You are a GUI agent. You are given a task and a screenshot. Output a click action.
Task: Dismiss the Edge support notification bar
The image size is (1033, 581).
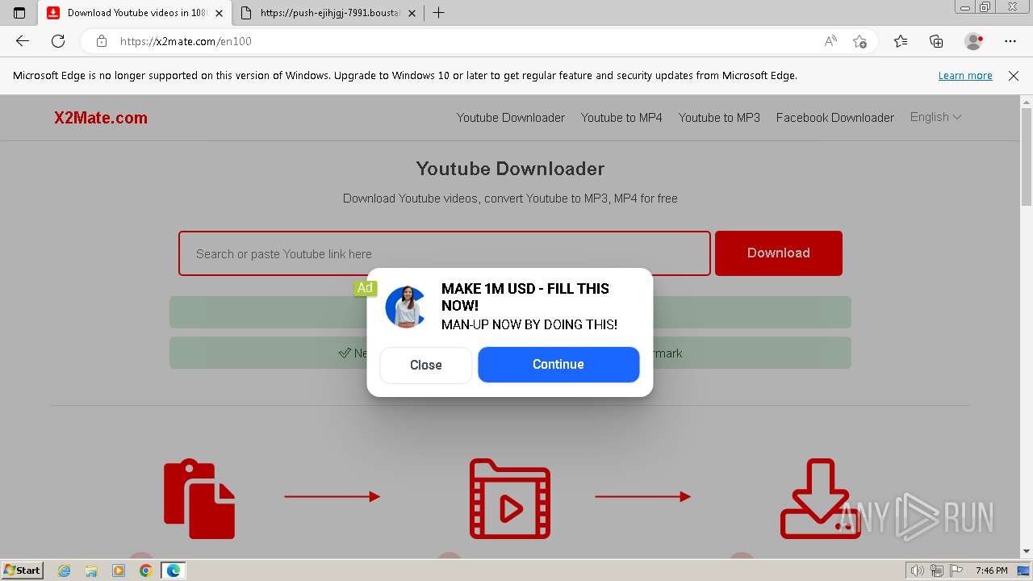(x=1014, y=76)
